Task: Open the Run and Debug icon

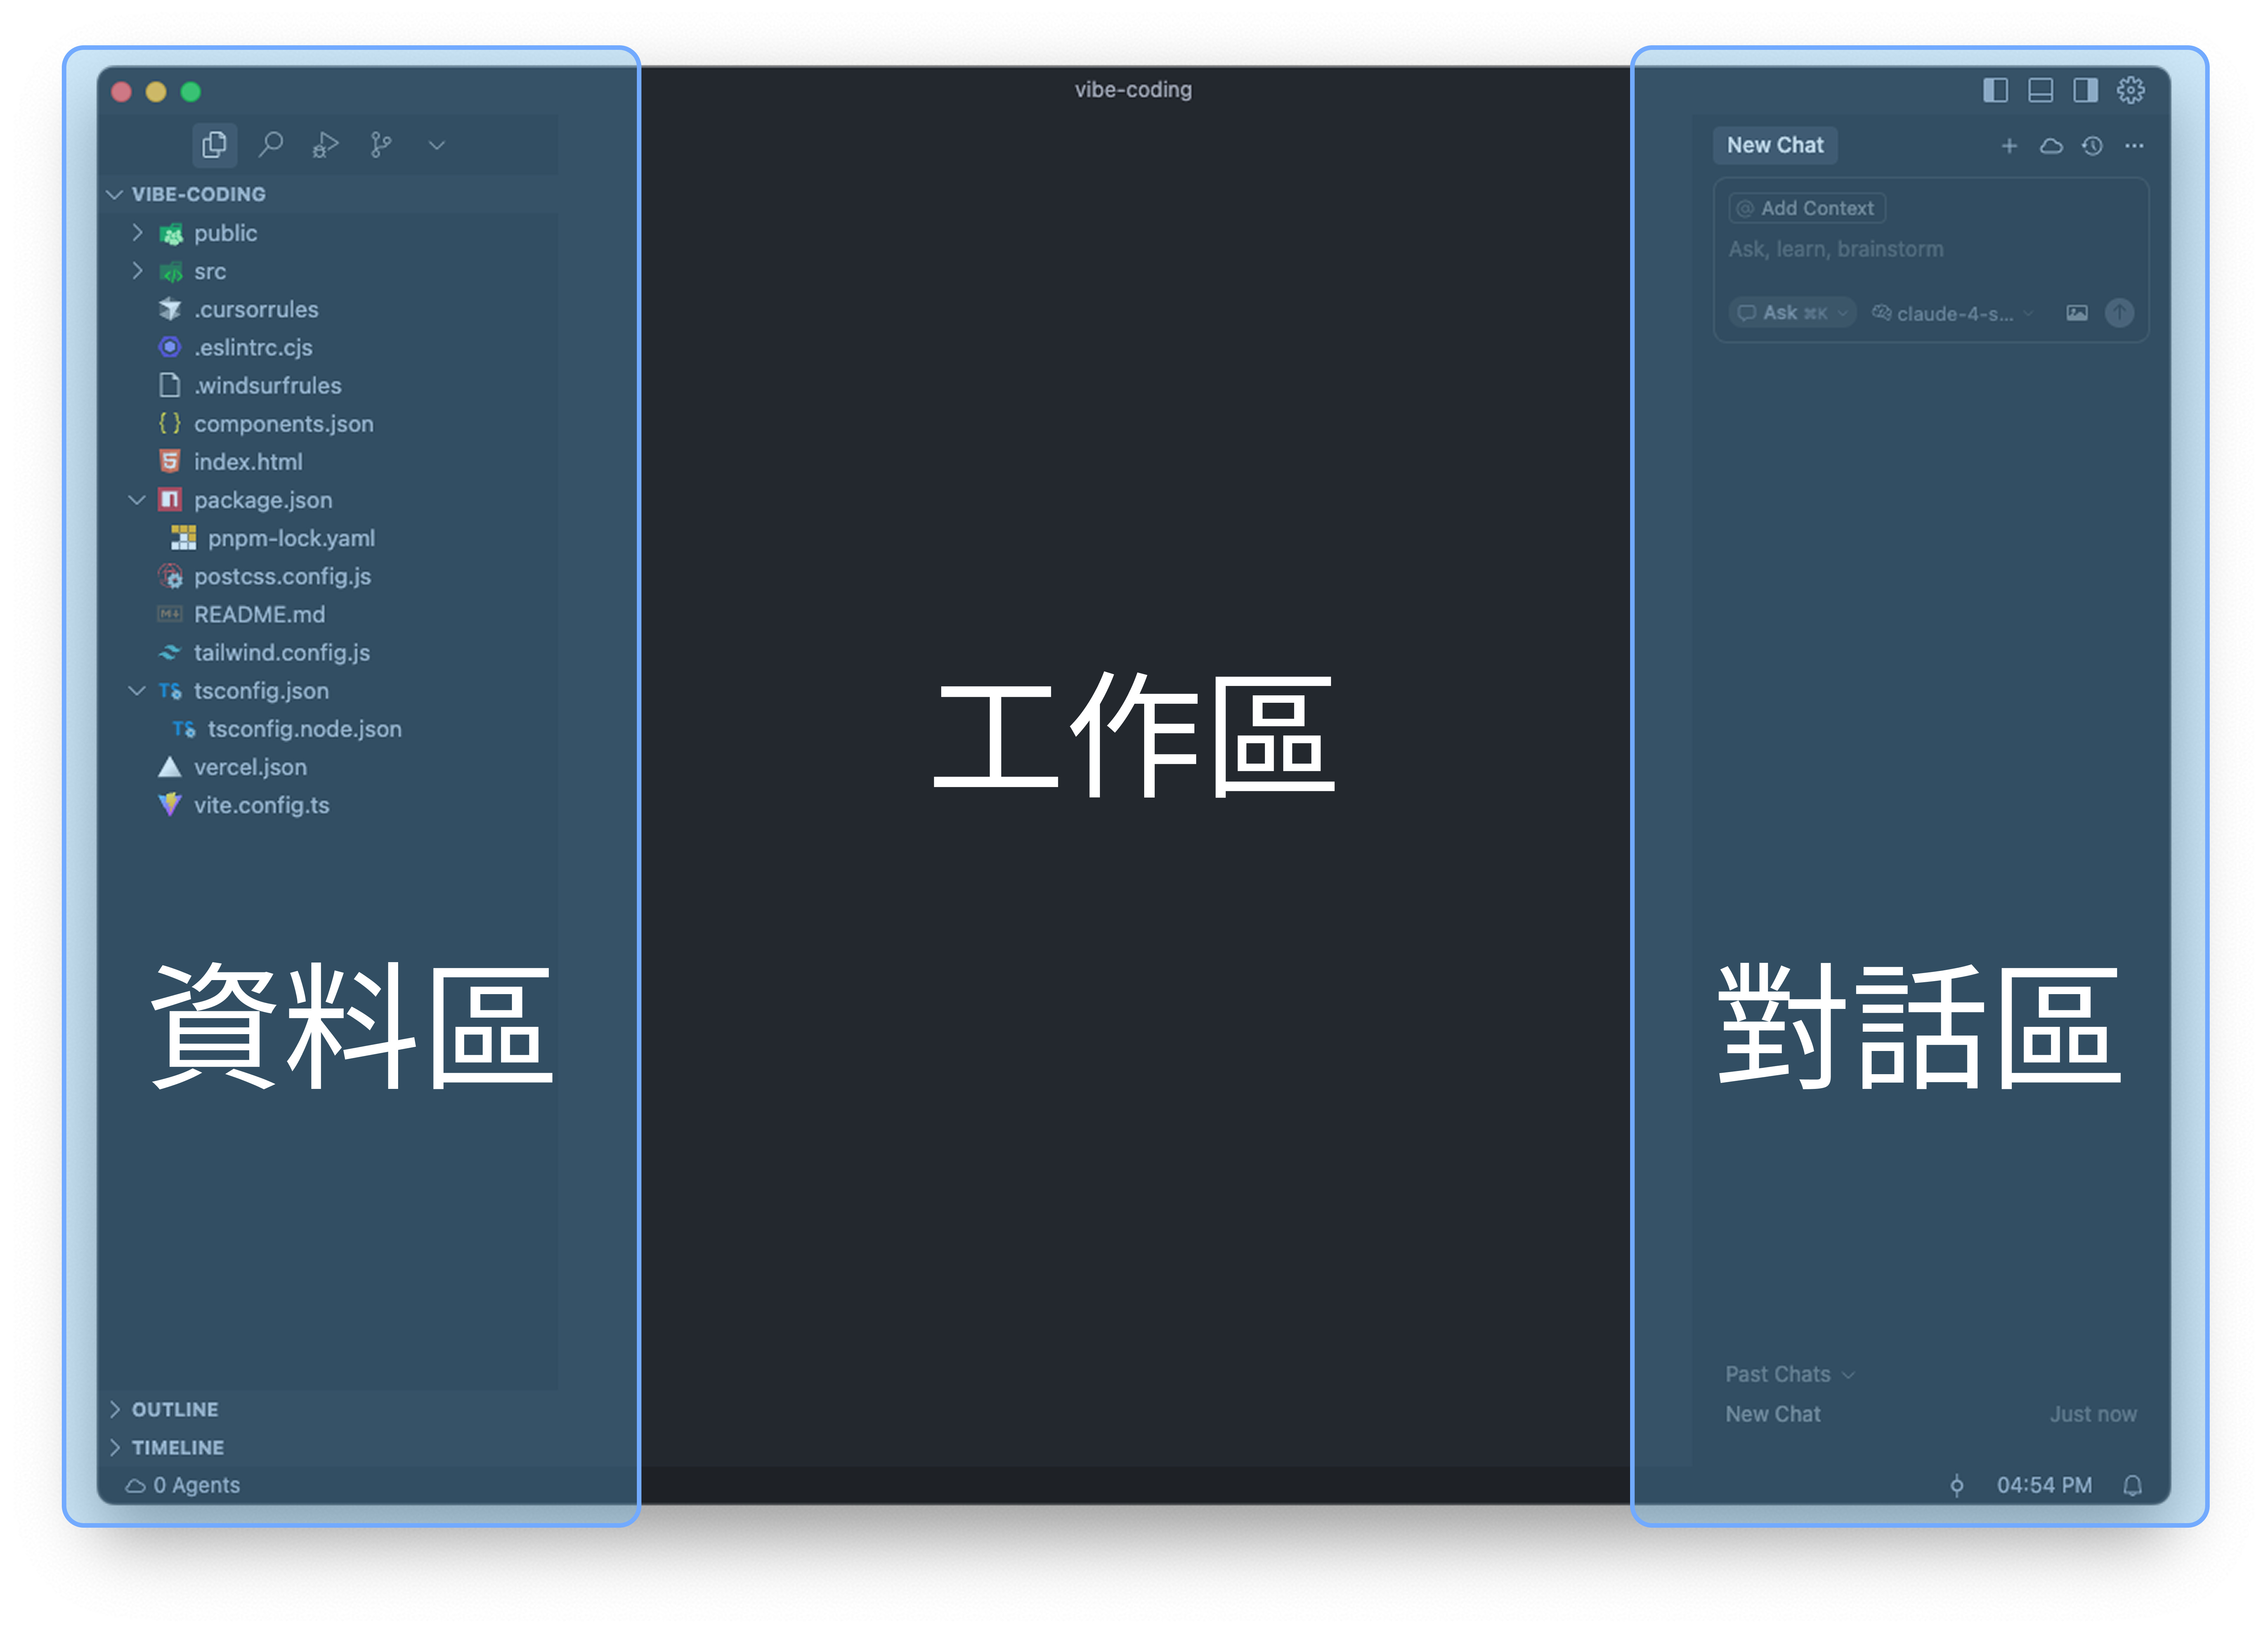Action: click(326, 145)
